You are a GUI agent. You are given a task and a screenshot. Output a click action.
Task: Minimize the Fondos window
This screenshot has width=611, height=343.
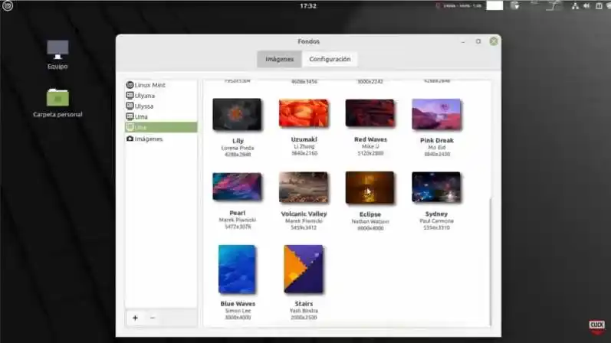[x=463, y=41]
